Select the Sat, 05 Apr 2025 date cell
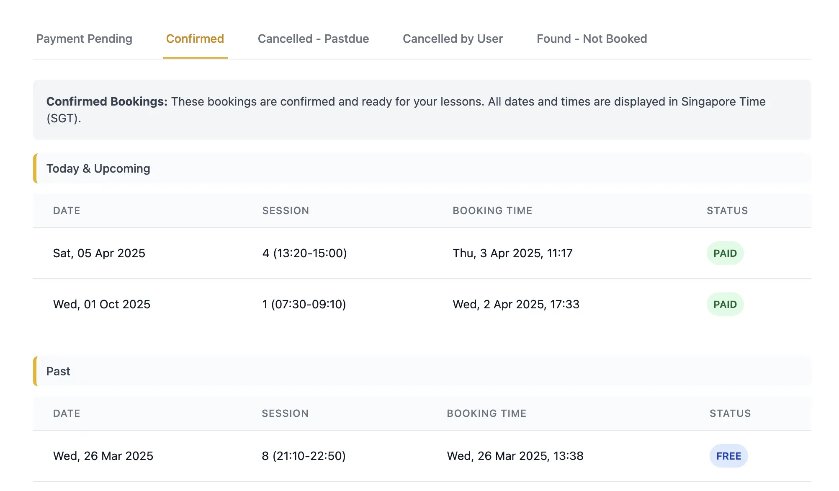 click(x=99, y=253)
